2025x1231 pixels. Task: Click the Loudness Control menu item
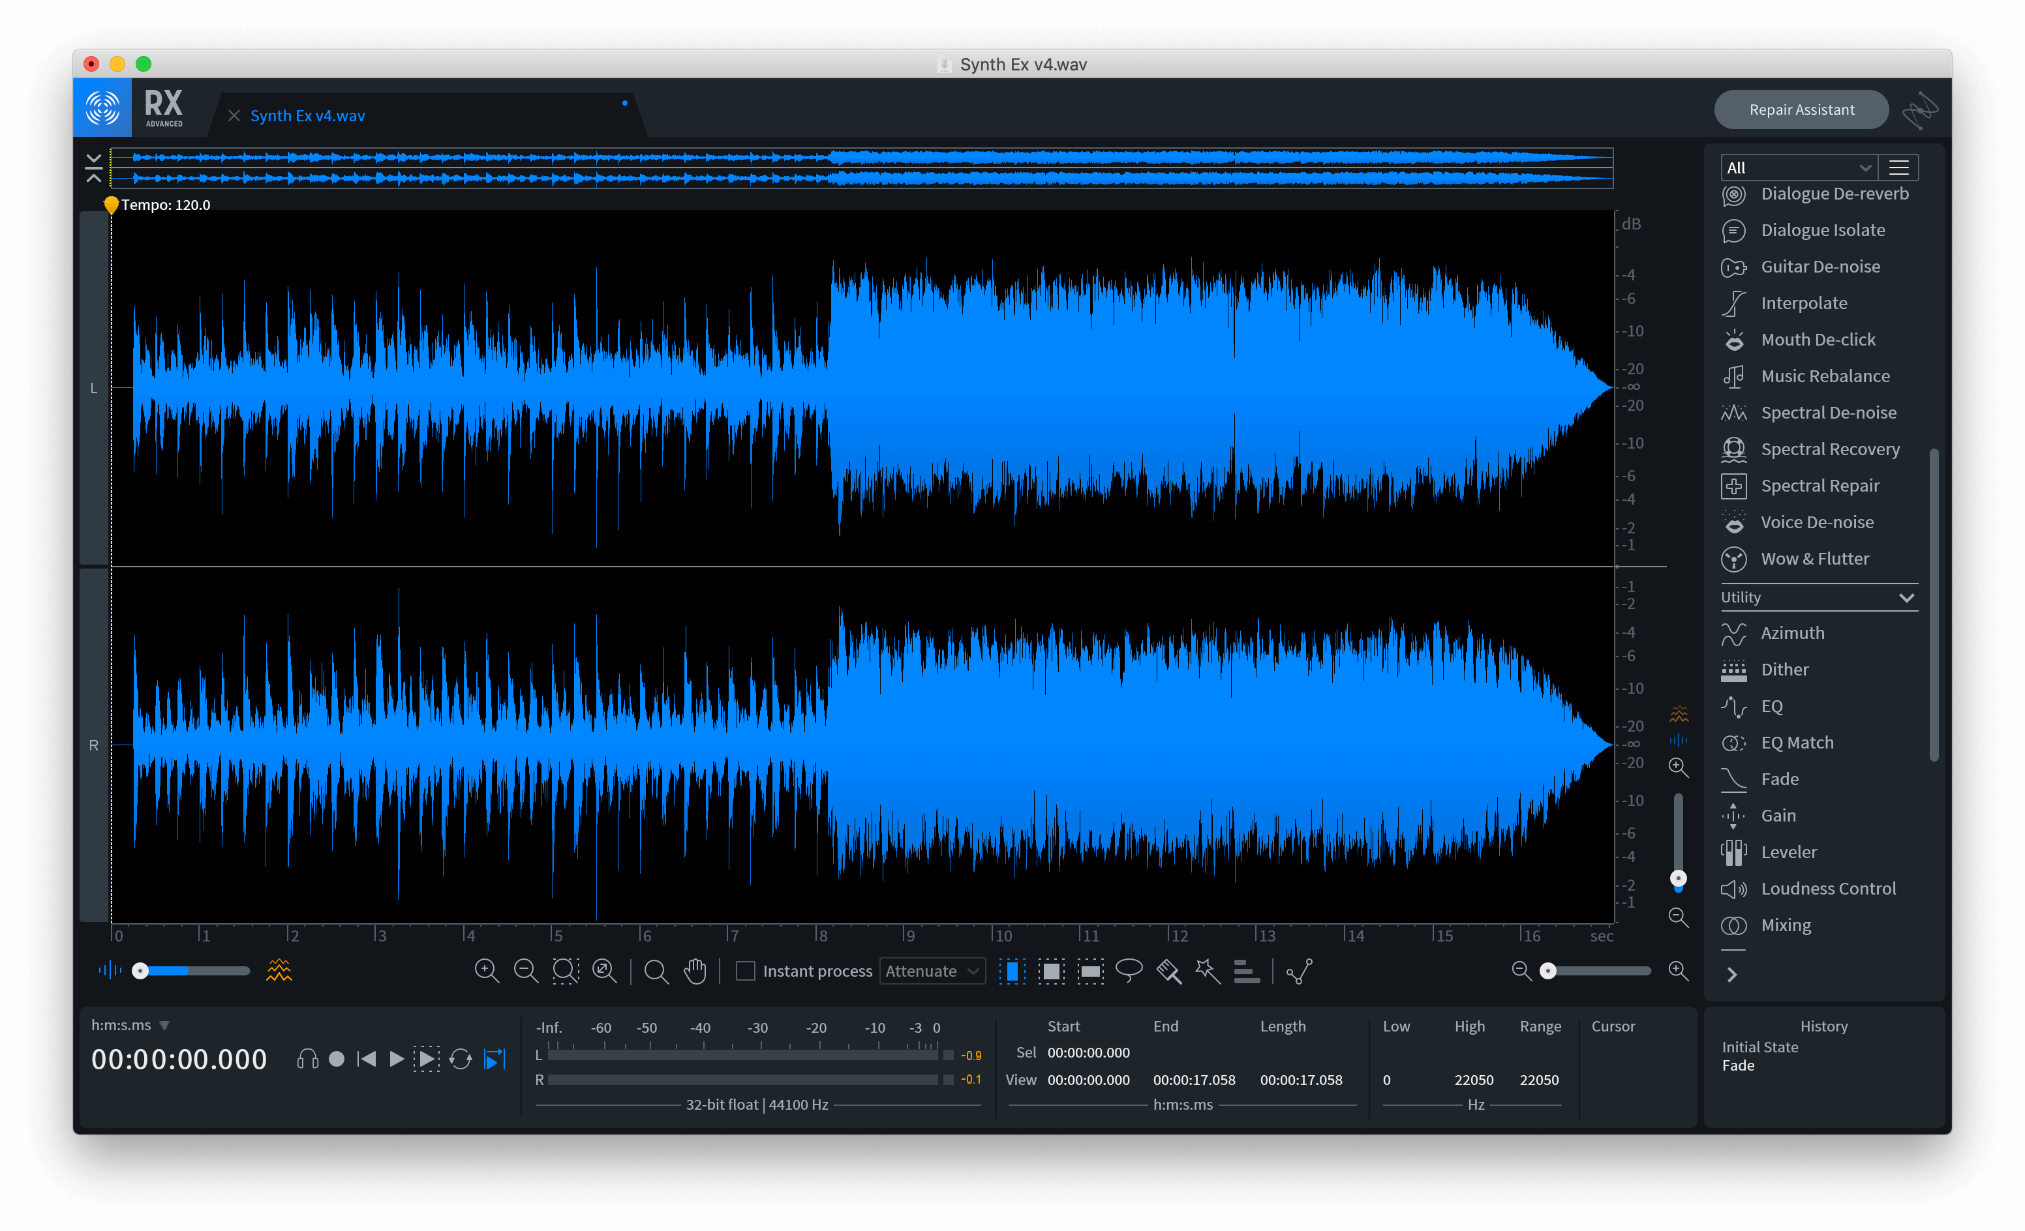1827,887
